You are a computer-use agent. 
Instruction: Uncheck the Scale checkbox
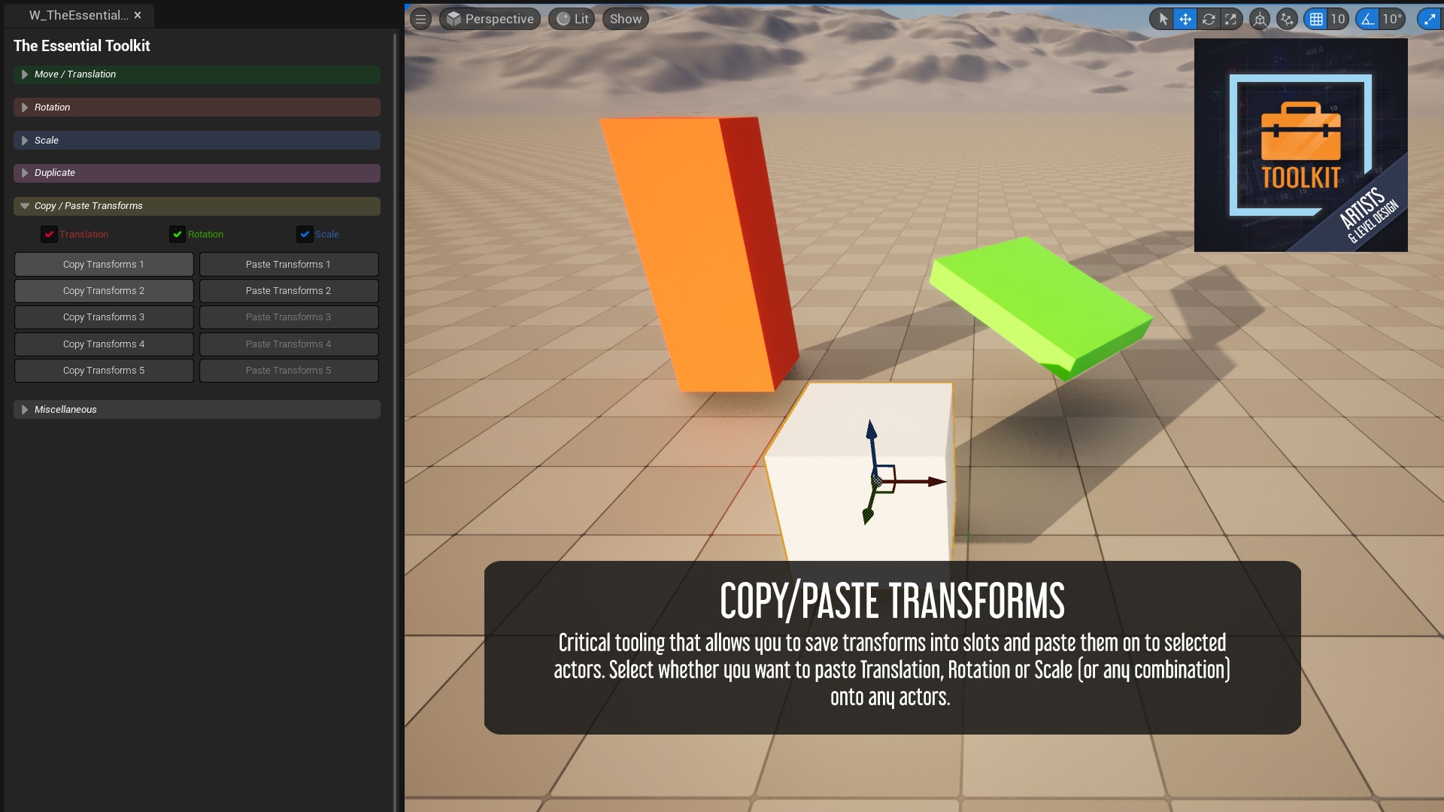(x=305, y=235)
